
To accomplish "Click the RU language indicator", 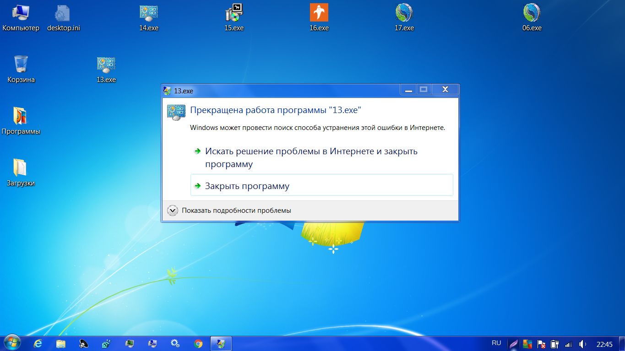I will 496,343.
